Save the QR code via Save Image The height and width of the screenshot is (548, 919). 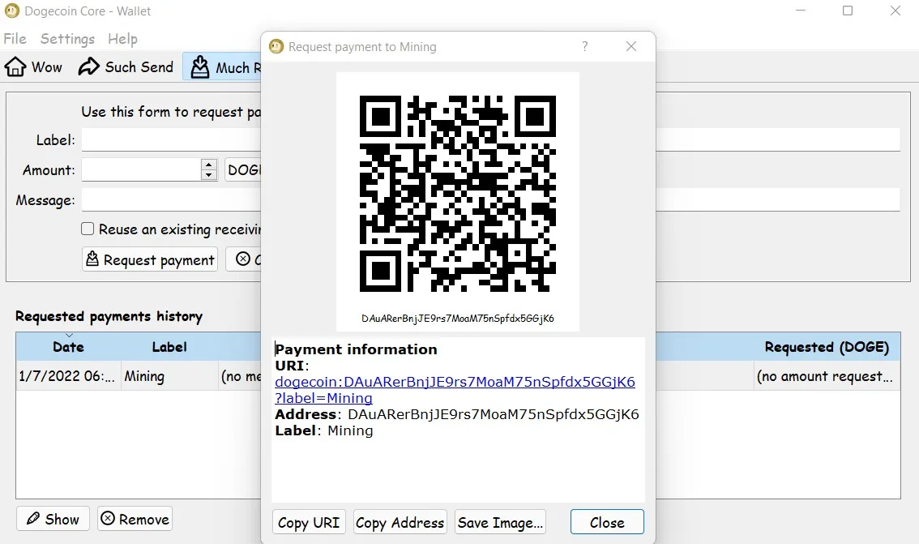coord(500,522)
